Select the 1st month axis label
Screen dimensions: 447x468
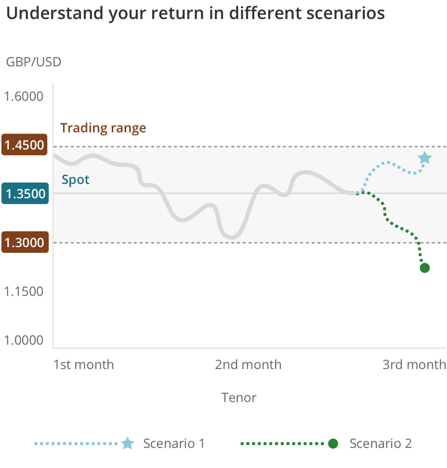[x=83, y=365]
